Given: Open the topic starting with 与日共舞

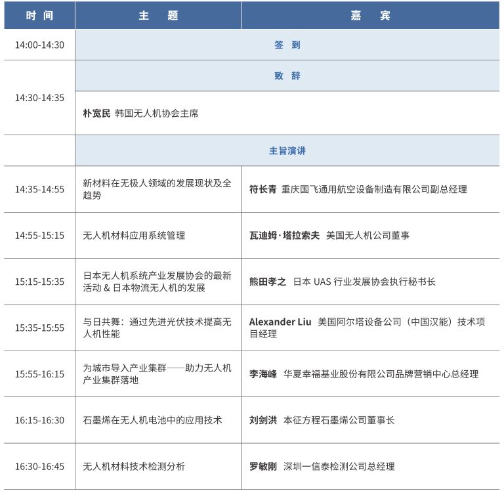Looking at the screenshot, I should (x=157, y=328).
